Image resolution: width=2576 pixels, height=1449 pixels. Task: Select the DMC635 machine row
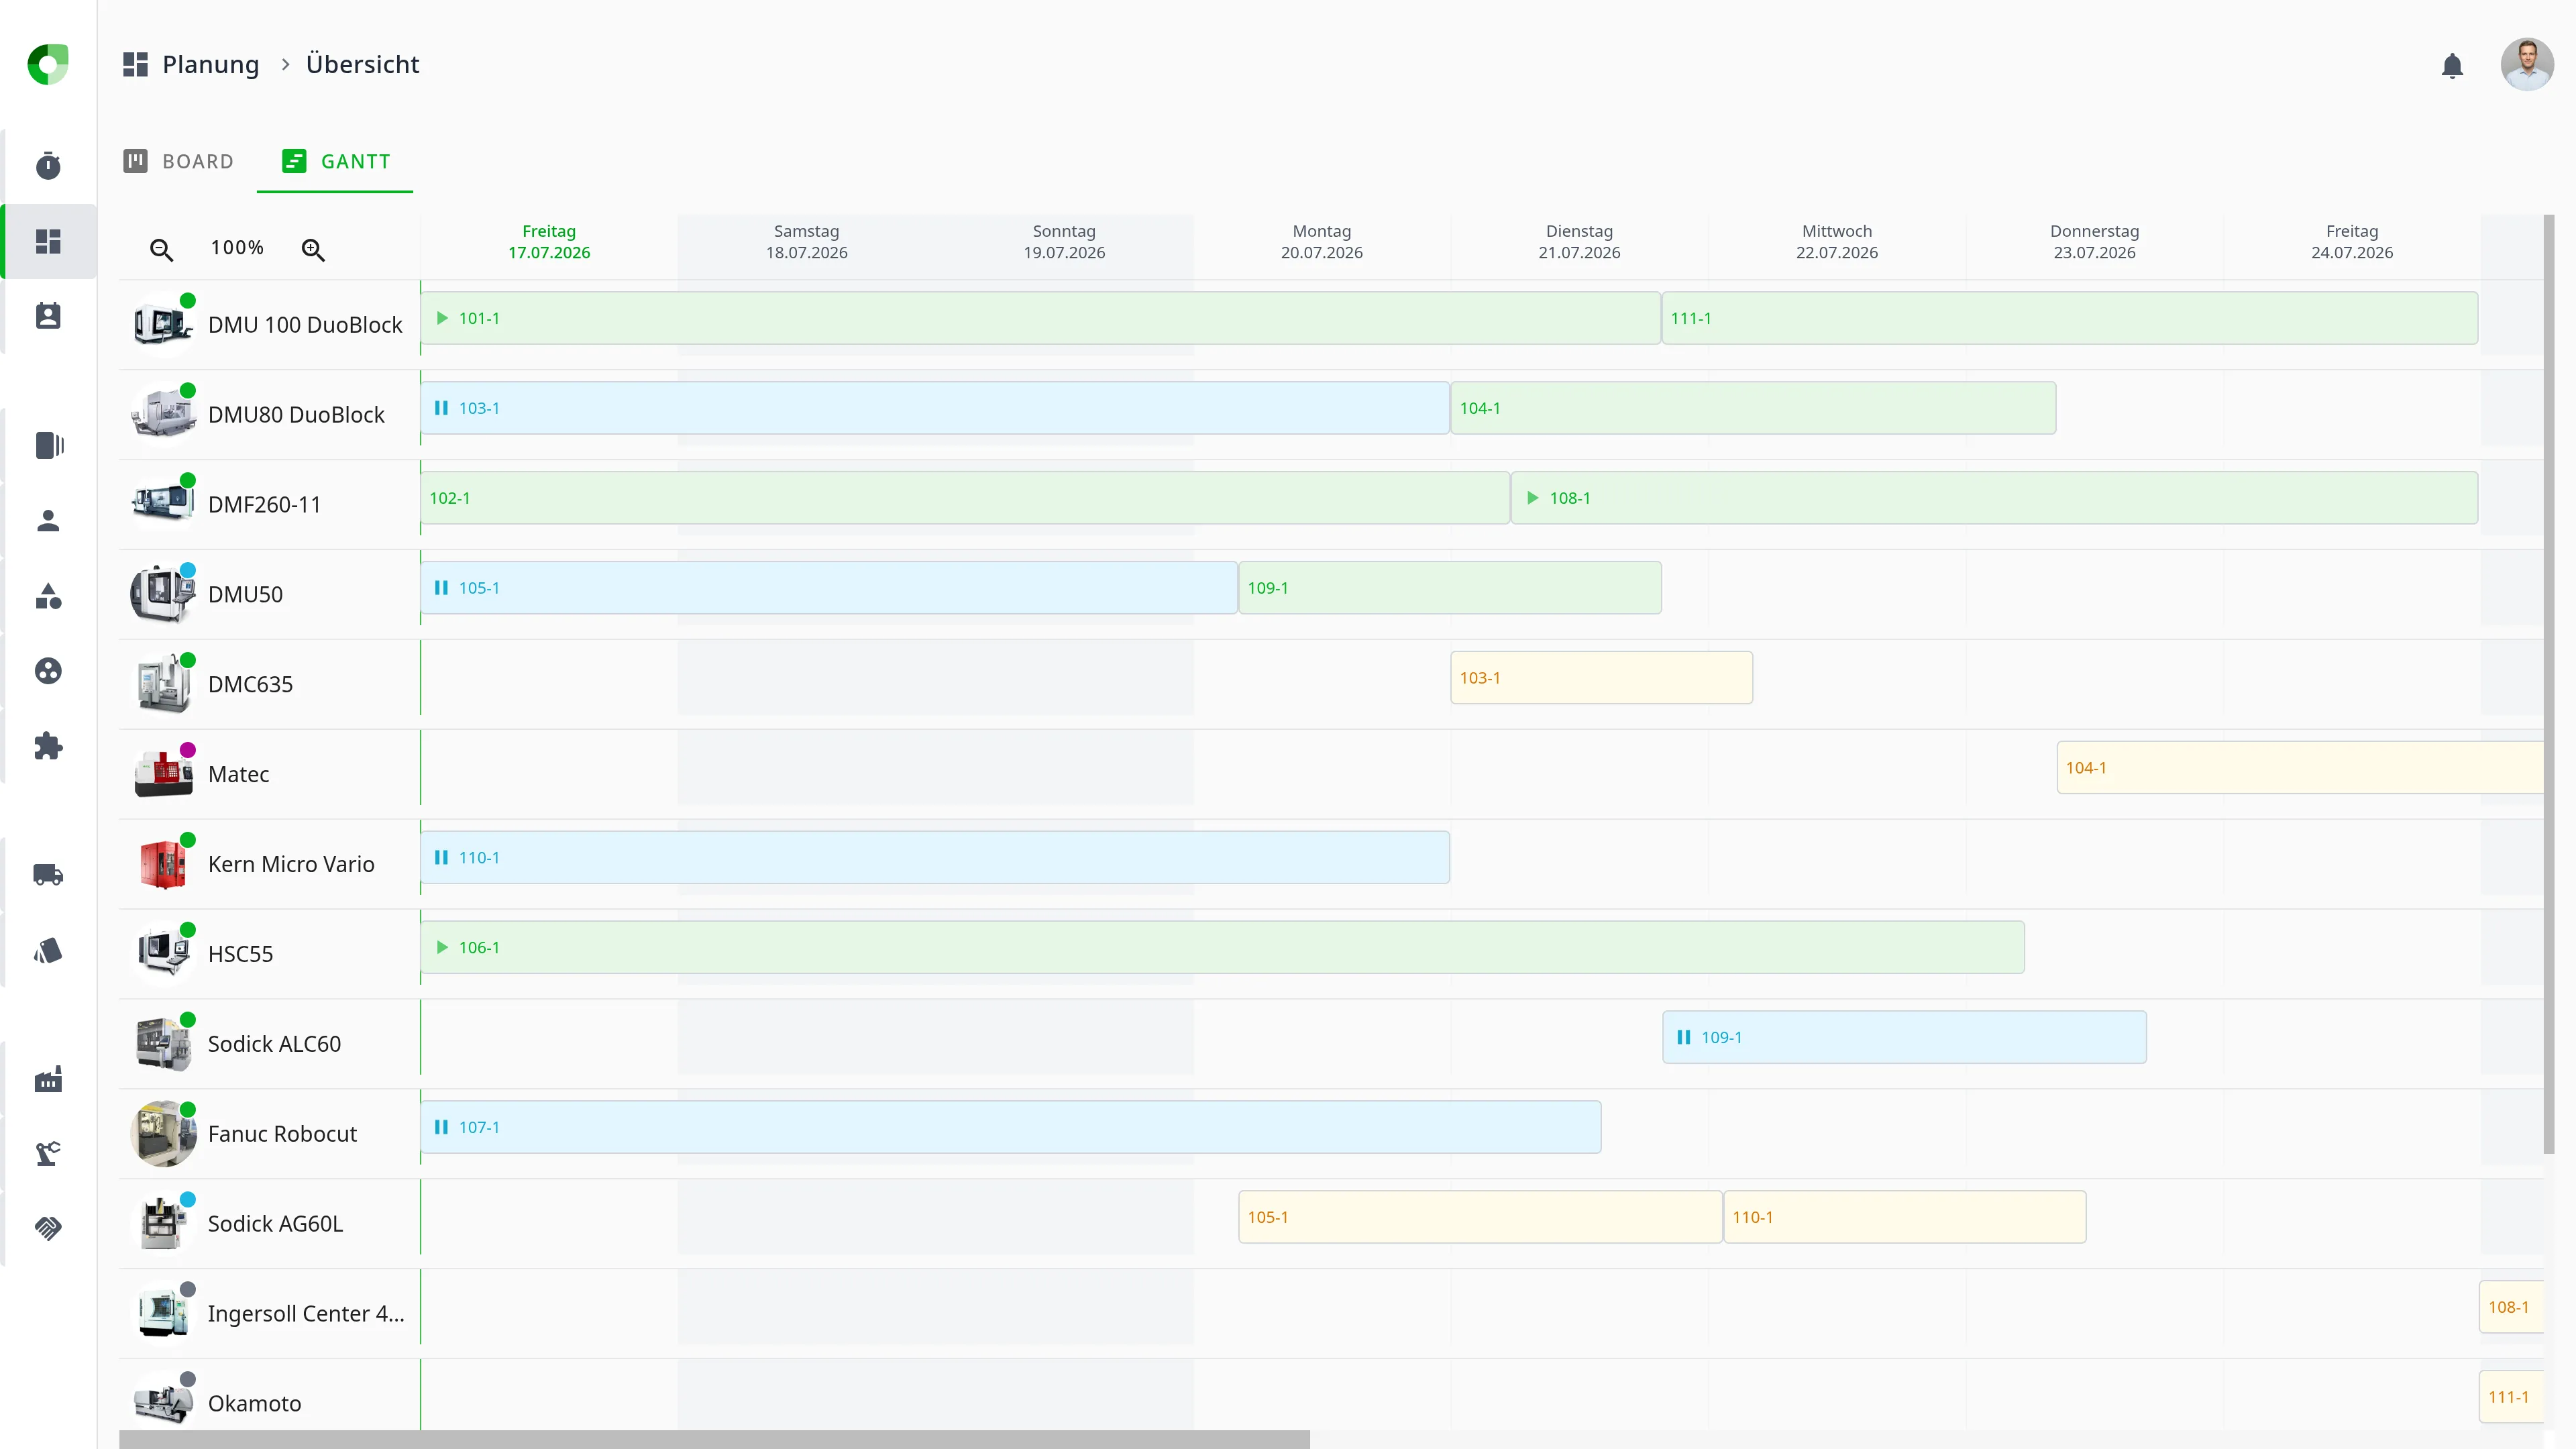(269, 684)
